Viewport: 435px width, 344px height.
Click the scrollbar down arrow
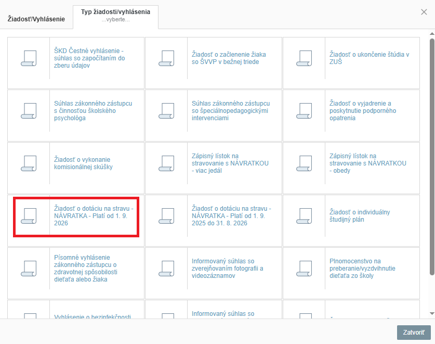[432, 313]
